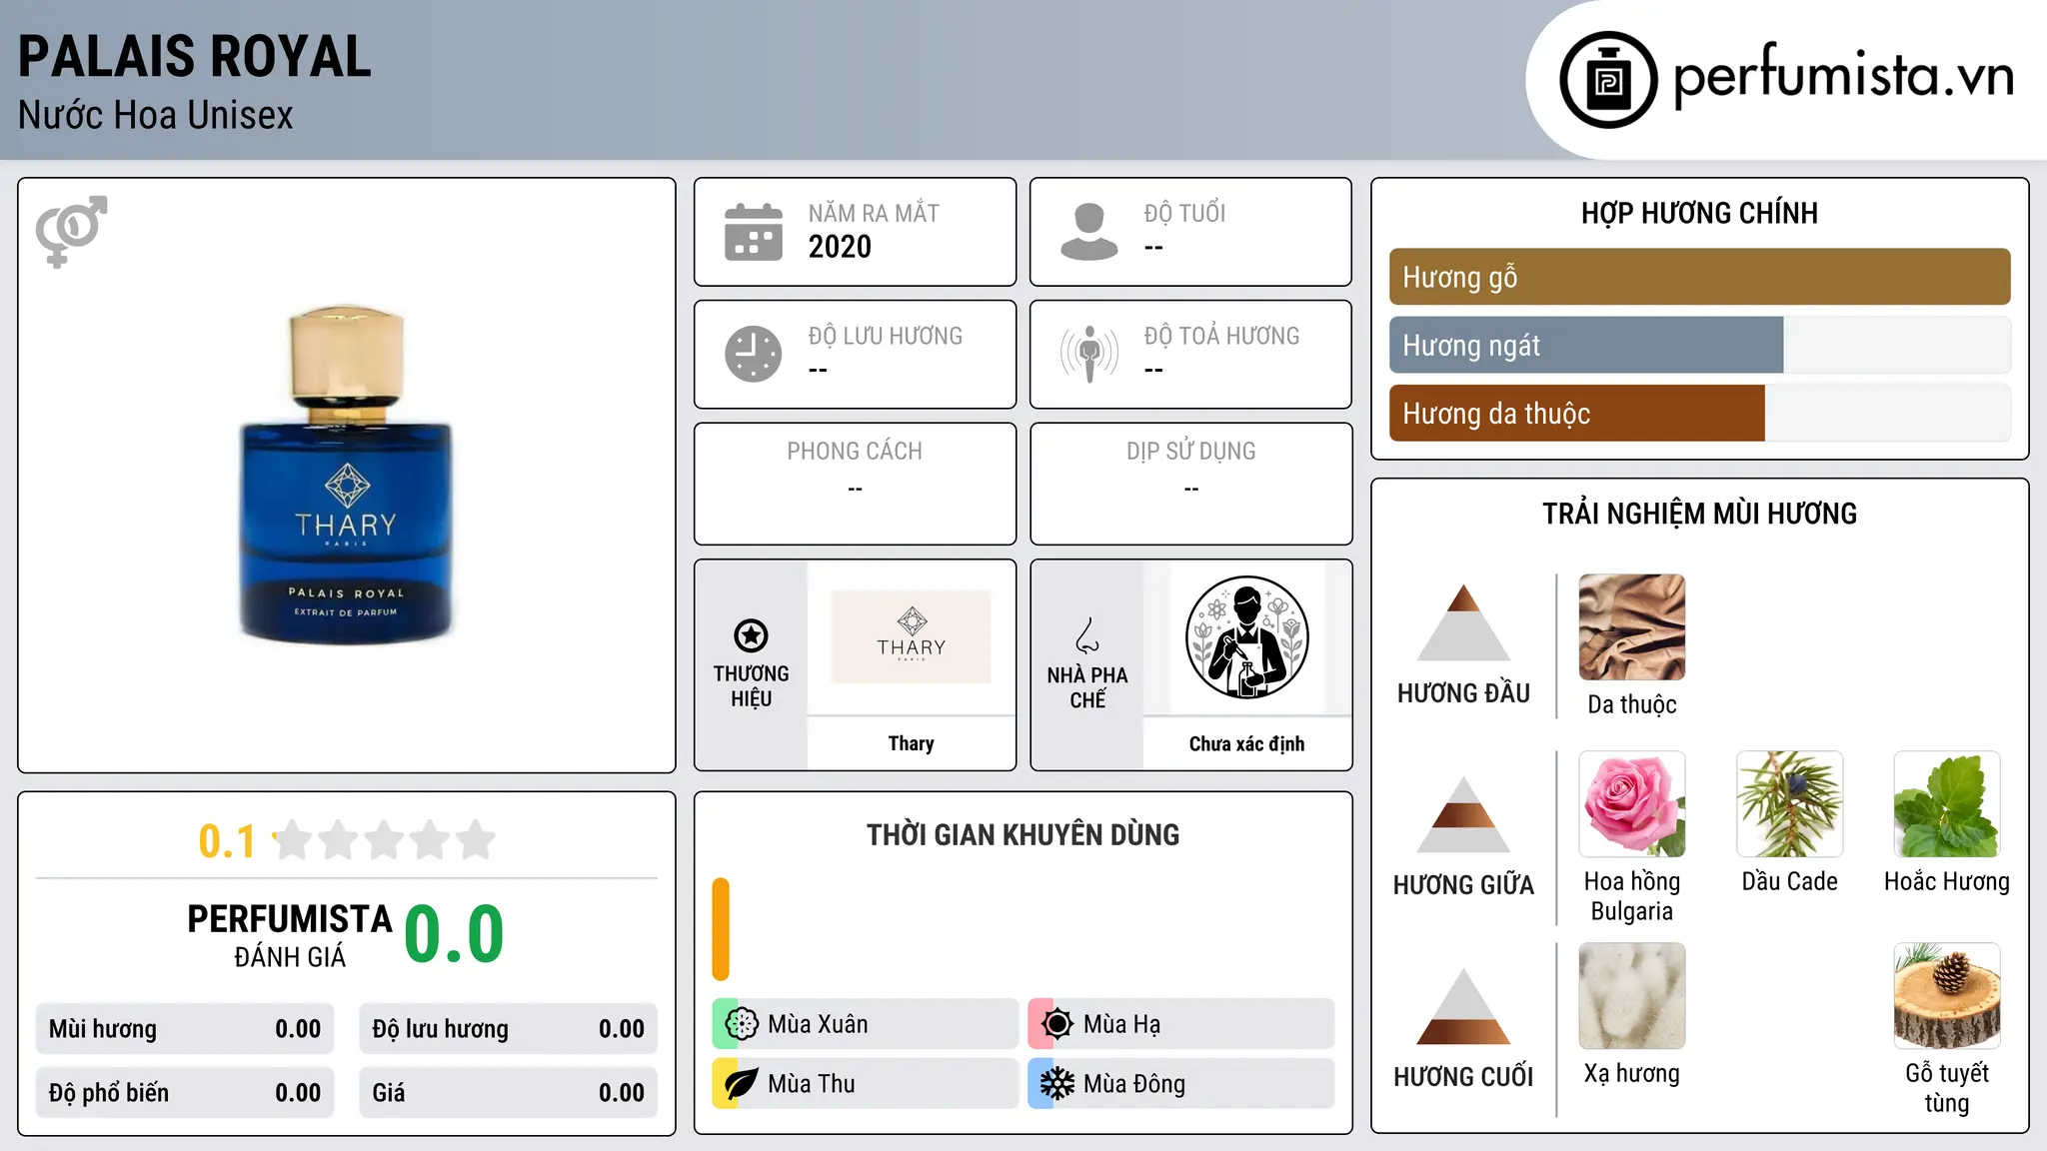The image size is (2047, 1151).
Task: Click the Năm ra mắt label
Action: pos(874,214)
